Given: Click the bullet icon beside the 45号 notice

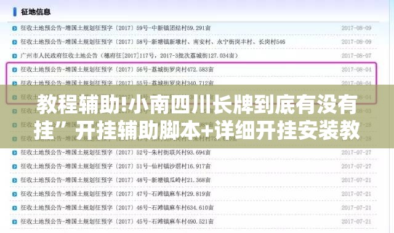Looking at the screenshot, I should pos(15,222).
